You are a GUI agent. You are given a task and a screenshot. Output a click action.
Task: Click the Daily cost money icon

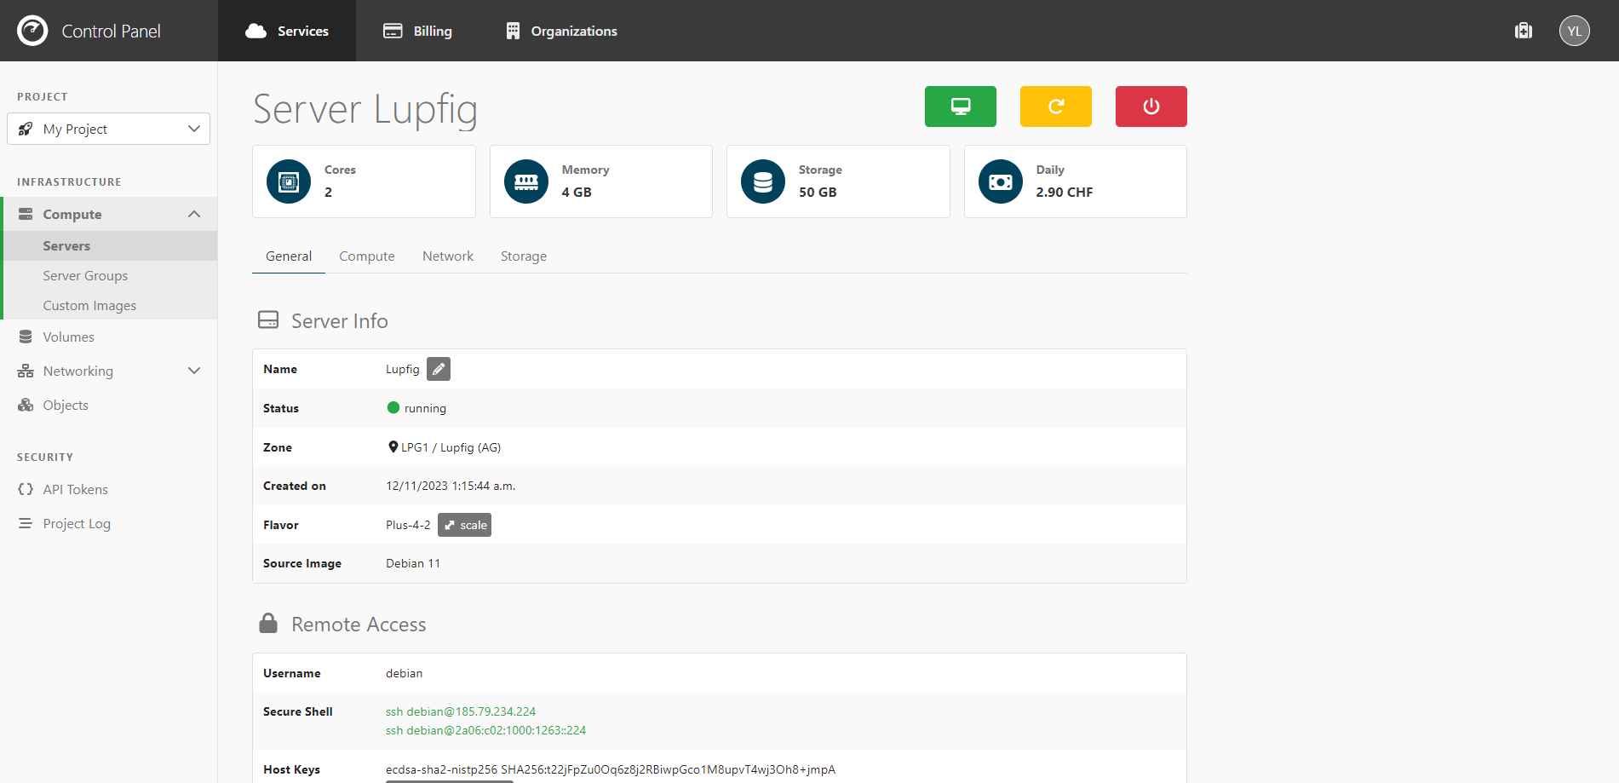pos(1001,181)
